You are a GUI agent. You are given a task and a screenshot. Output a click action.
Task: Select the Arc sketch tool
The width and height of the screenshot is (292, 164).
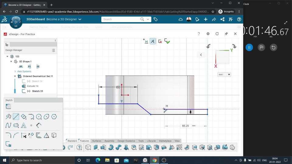click(x=31, y=117)
